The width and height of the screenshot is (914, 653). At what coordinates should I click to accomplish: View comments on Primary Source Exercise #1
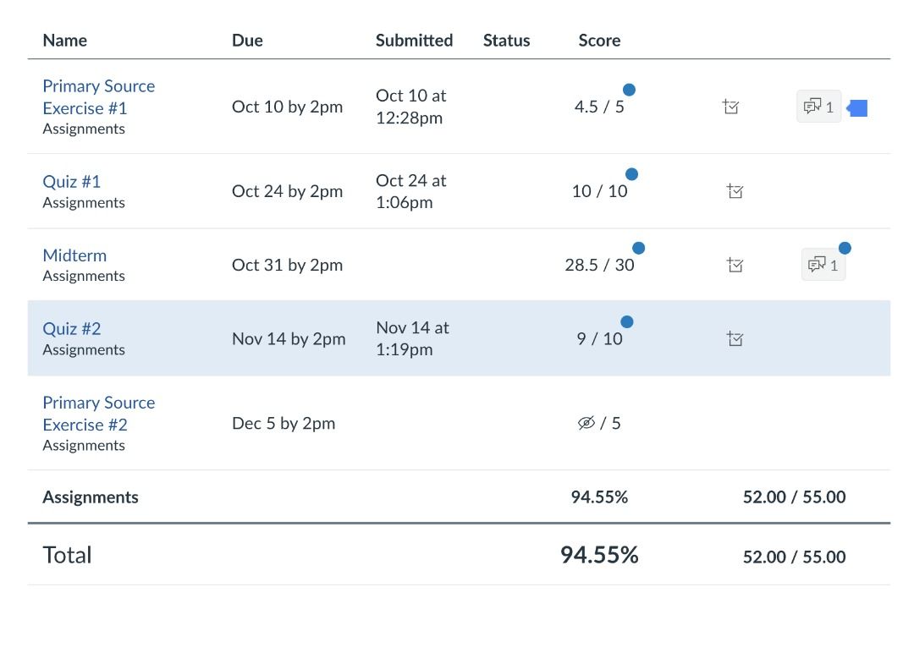(x=818, y=107)
